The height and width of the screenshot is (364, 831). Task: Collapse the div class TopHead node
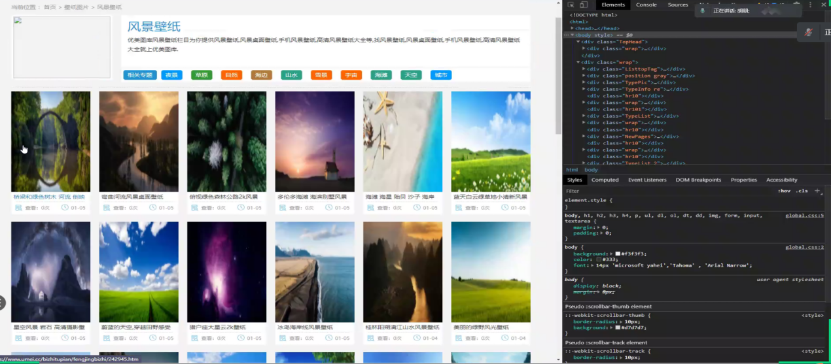[578, 42]
